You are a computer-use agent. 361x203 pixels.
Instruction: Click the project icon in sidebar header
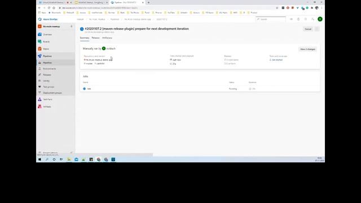pos(39,27)
